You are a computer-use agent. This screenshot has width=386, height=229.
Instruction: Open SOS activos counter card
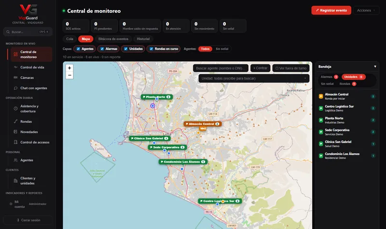coord(76,26)
